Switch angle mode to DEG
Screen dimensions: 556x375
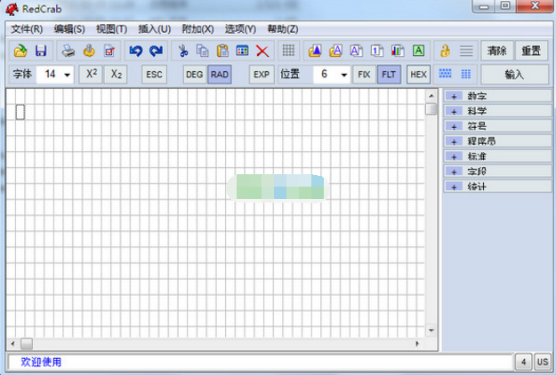(x=195, y=75)
